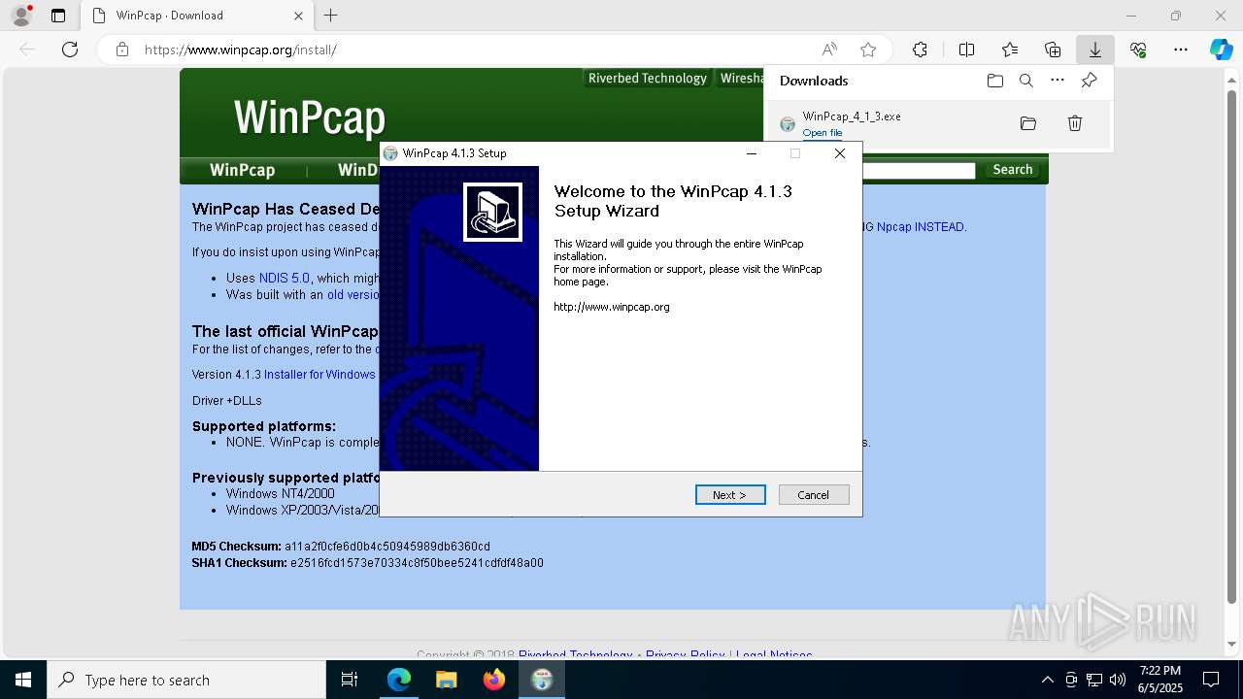Click the taskbar search box

click(x=186, y=680)
